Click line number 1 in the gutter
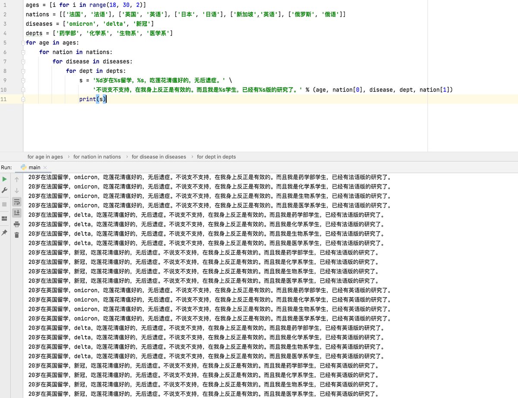518x398 pixels. (x=5, y=5)
